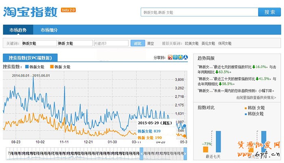Select 搜索指数(仅PC端数据) chart tab
Viewport: 284px width, 163px height.
(30, 58)
